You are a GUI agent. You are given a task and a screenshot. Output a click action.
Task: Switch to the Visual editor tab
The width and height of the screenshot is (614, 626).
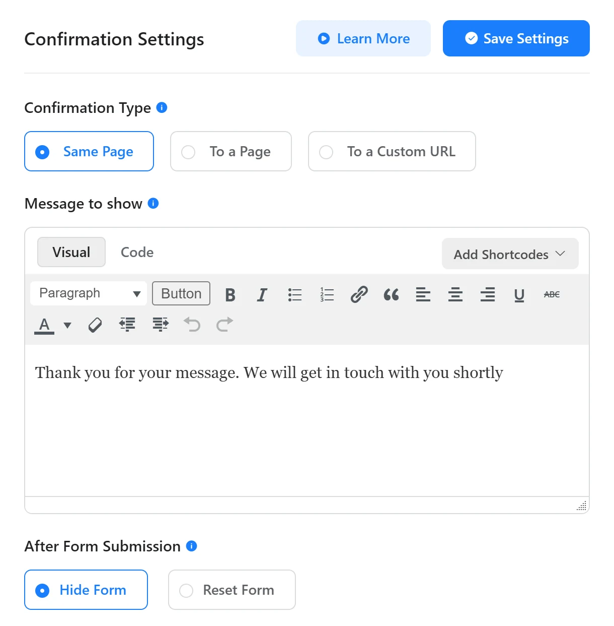[71, 252]
